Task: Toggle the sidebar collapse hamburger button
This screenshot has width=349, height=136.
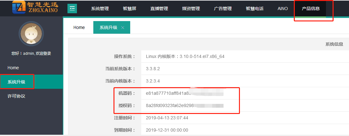Action: (x=72, y=8)
